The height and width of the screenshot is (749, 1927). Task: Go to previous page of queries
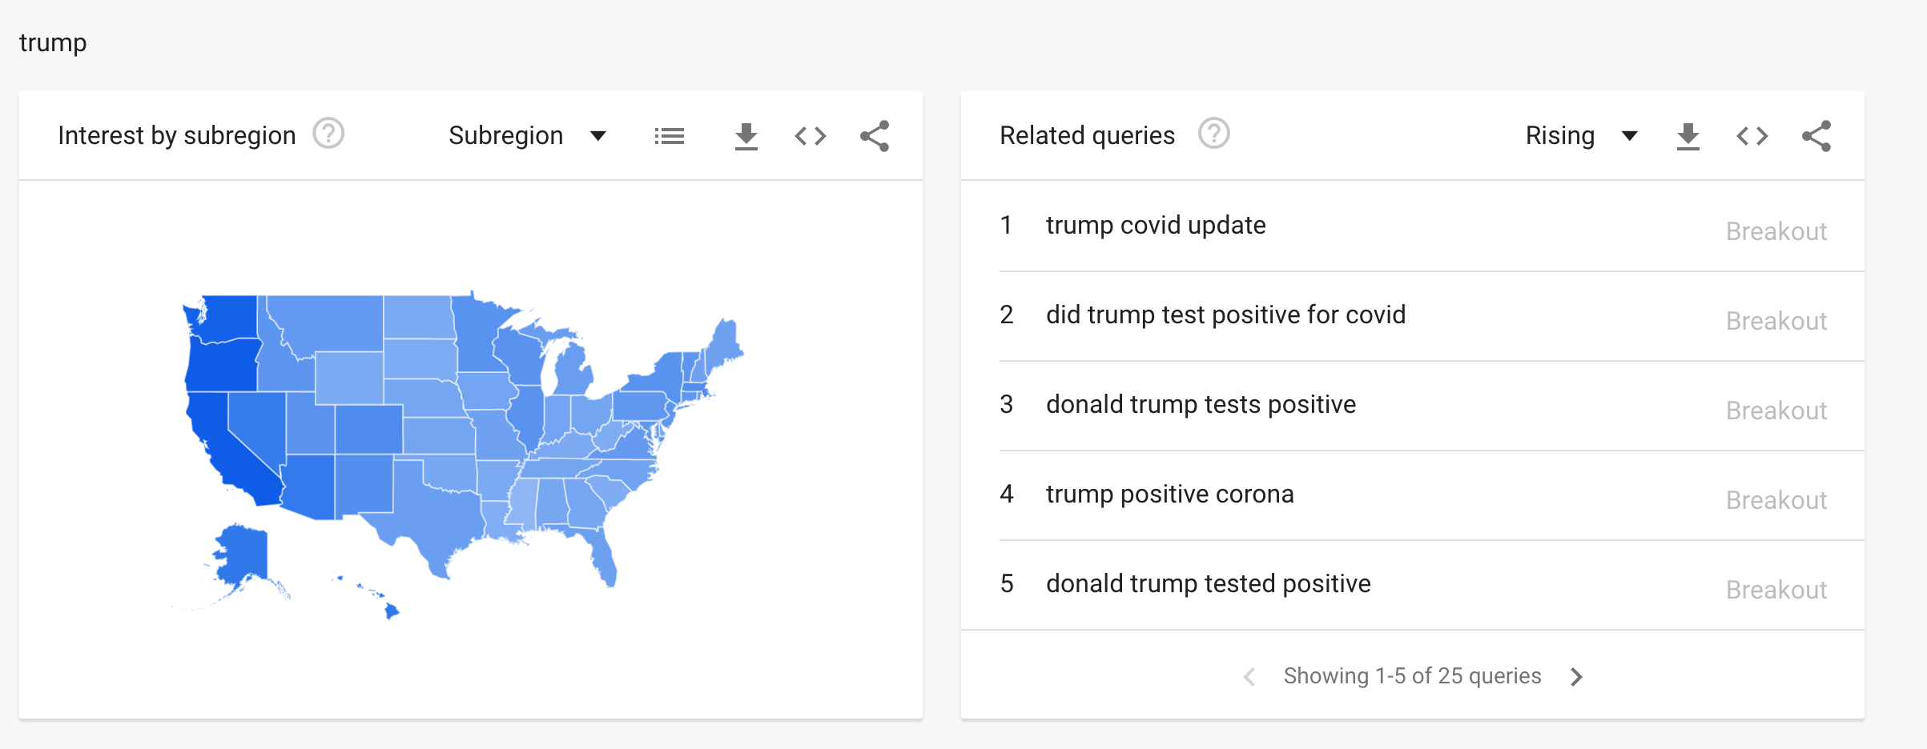(1249, 677)
